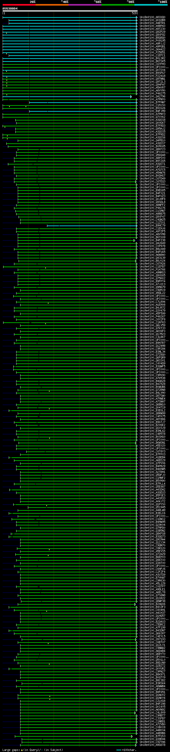170x752 pixels.
Task: Click the =100char. scale legend text
Action: [129, 750]
